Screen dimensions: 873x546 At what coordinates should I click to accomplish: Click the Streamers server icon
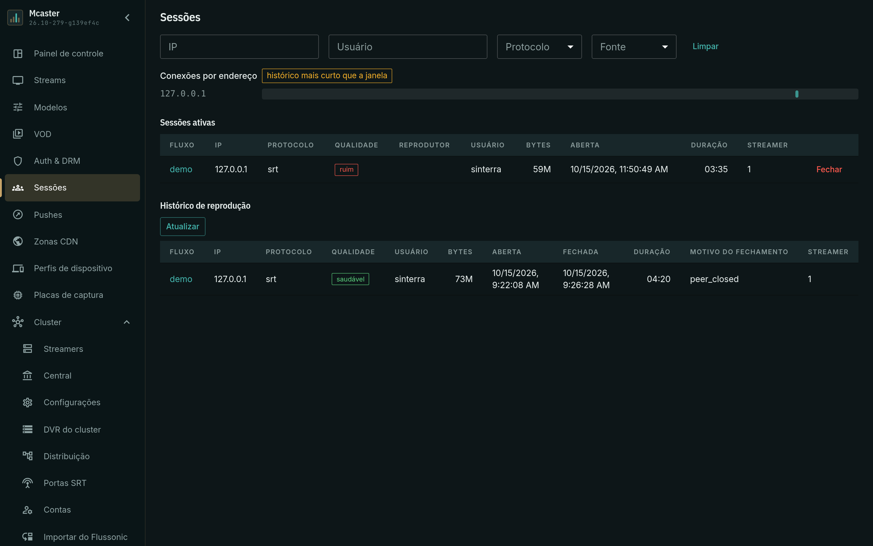click(x=27, y=349)
